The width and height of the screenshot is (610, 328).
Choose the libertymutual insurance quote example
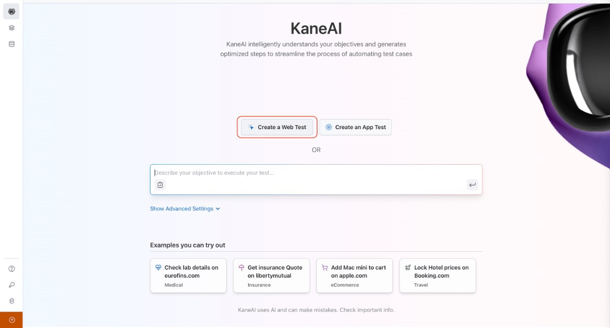271,276
